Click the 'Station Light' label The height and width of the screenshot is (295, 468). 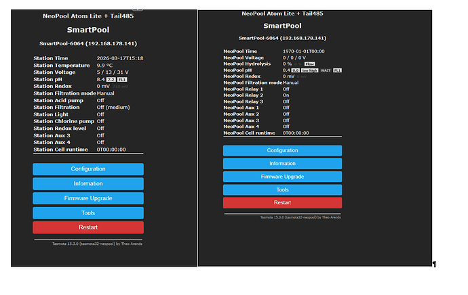click(x=51, y=114)
